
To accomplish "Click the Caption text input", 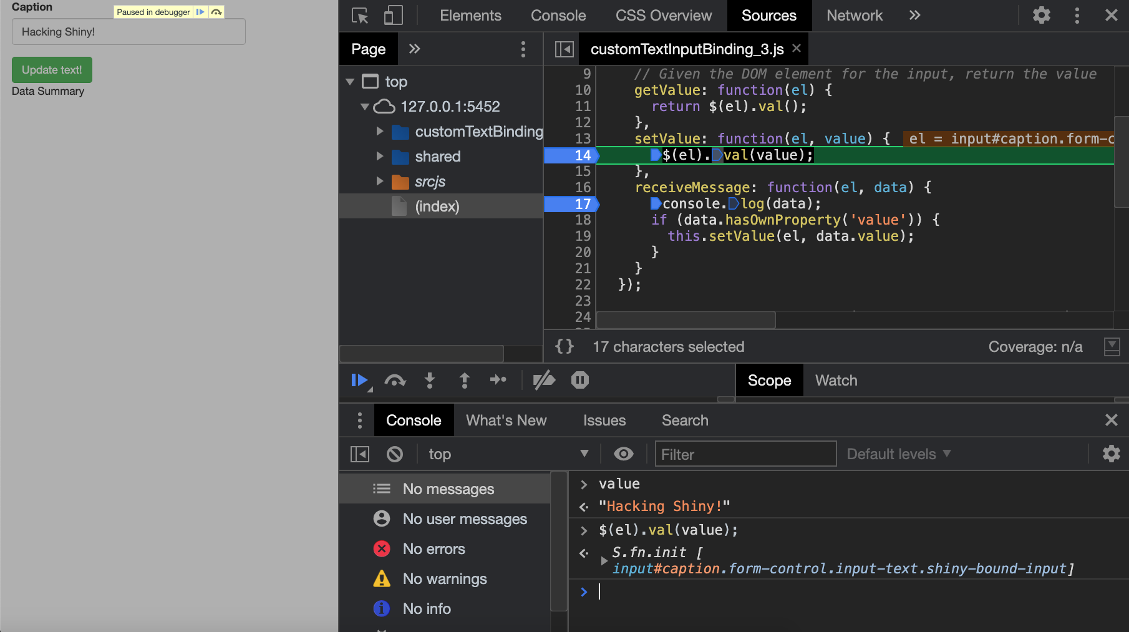I will pos(128,32).
